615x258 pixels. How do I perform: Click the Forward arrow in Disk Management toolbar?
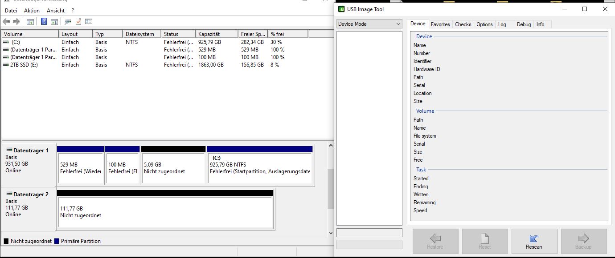(x=16, y=21)
